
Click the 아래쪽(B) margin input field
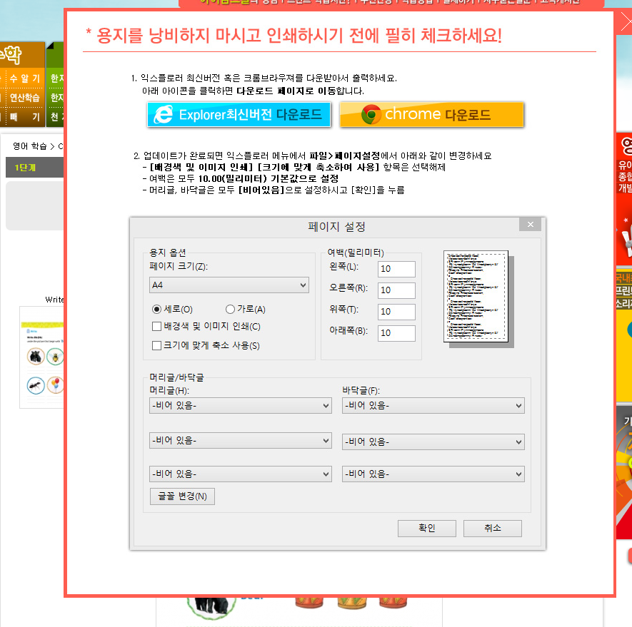pos(396,333)
